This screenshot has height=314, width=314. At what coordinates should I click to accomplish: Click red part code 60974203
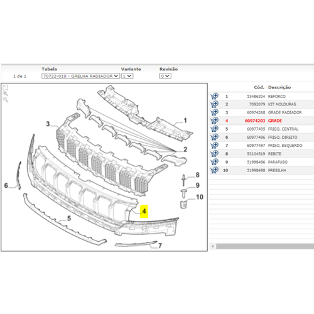[x=255, y=121]
